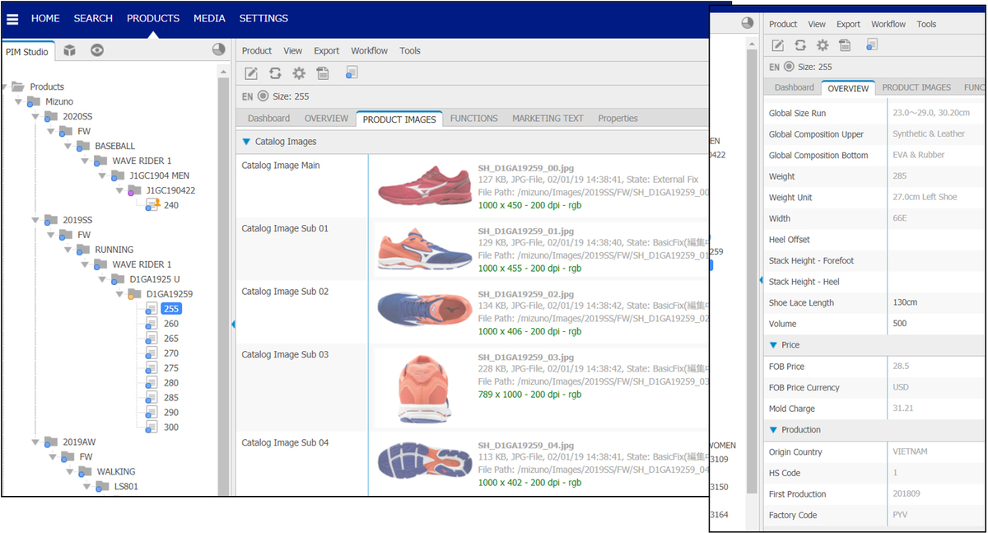Click the product tree vertical scrollbar
The width and height of the screenshot is (988, 533).
pyautogui.click(x=223, y=287)
